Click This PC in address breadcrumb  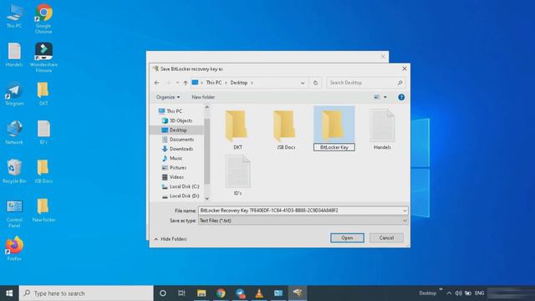pos(214,83)
